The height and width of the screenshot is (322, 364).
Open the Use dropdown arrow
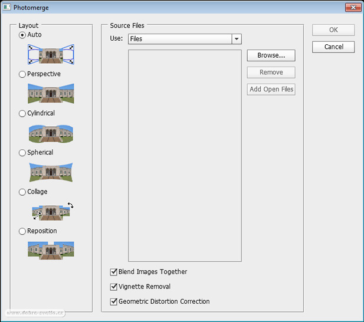pyautogui.click(x=237, y=39)
